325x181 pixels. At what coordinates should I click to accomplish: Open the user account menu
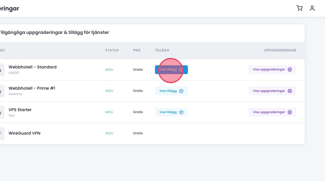(312, 8)
